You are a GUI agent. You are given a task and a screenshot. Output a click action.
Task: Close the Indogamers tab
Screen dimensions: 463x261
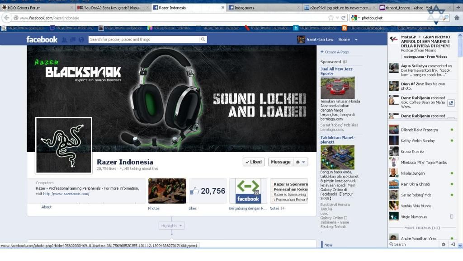click(x=298, y=7)
